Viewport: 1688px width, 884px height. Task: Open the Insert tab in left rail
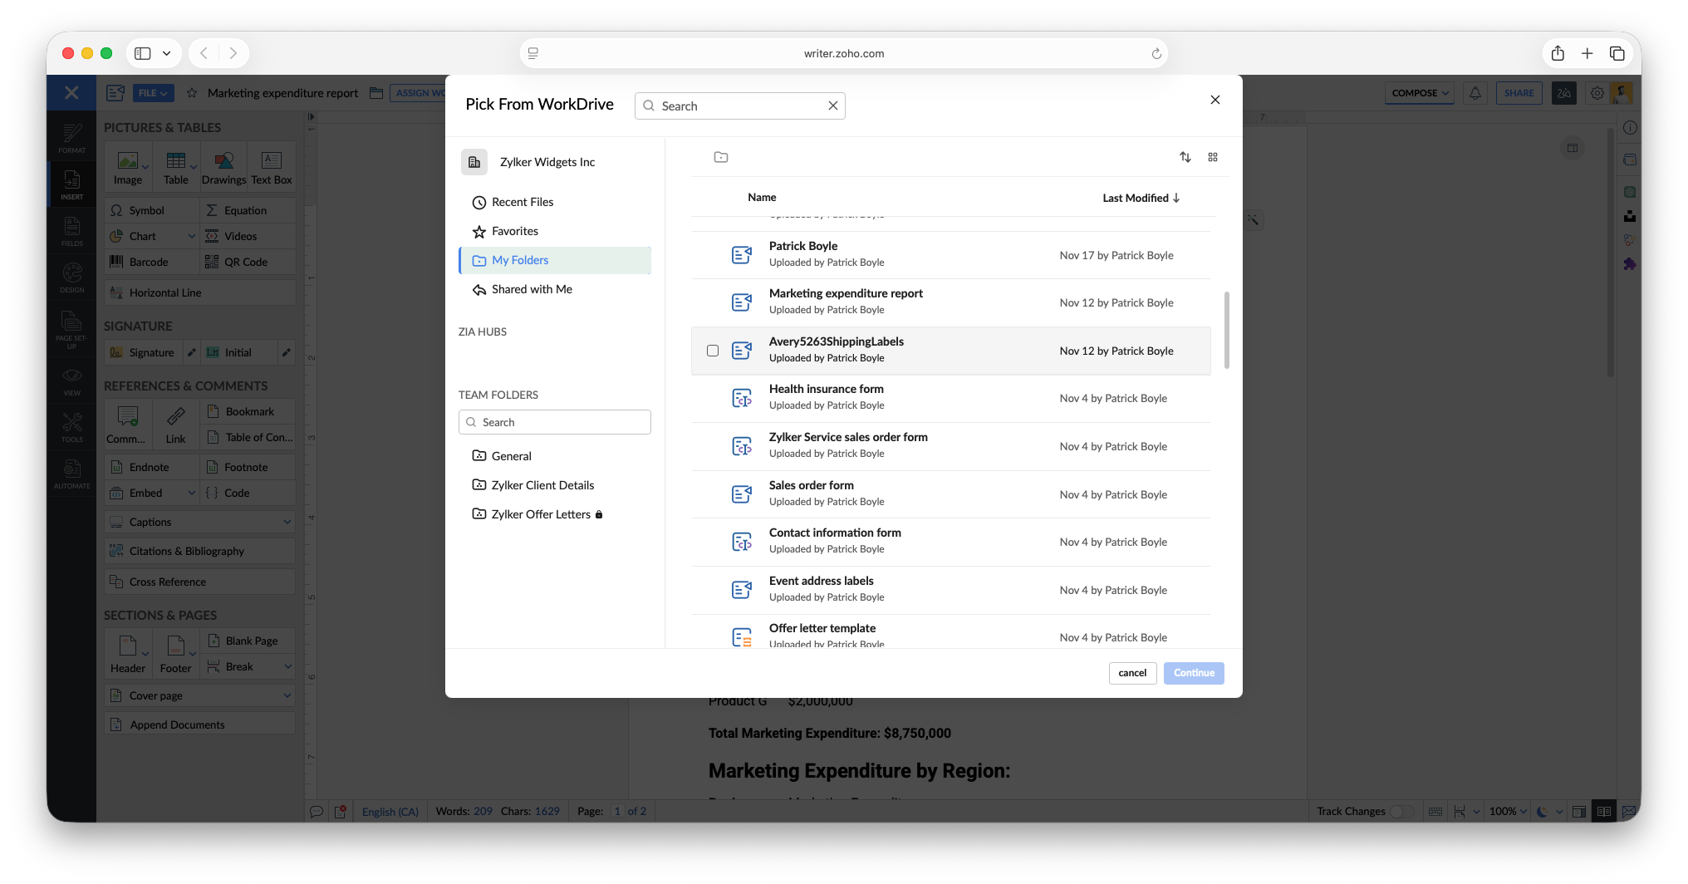[x=72, y=184]
